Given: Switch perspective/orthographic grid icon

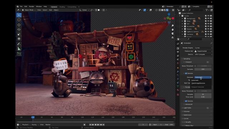Looking at the screenshot, I should coord(172,37).
